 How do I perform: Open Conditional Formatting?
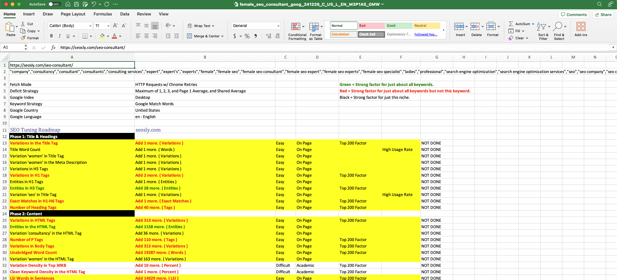[x=295, y=27]
